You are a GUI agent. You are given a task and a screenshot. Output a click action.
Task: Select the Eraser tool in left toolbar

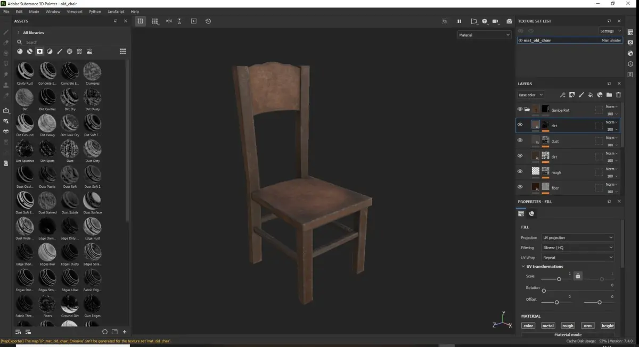coord(6,43)
